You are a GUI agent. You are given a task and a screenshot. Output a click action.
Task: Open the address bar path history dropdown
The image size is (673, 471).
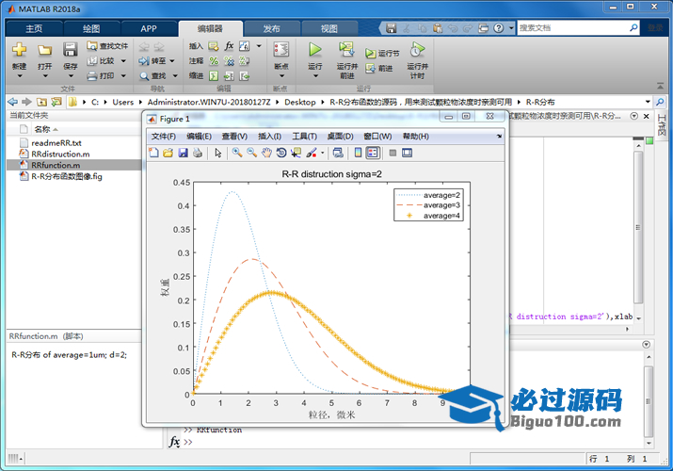coord(648,102)
